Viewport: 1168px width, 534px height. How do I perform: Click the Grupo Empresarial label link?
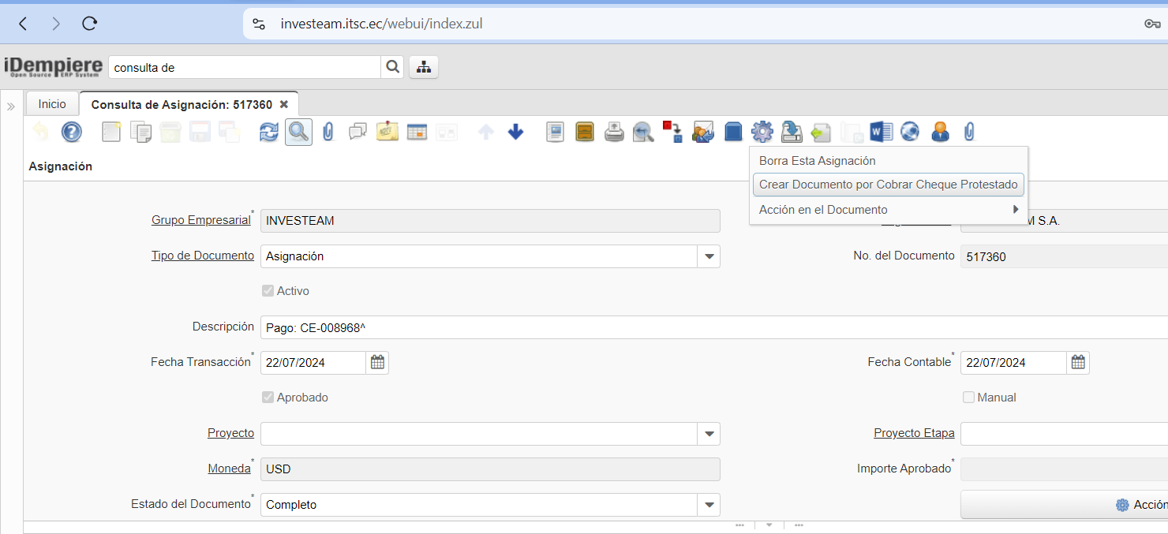point(200,221)
